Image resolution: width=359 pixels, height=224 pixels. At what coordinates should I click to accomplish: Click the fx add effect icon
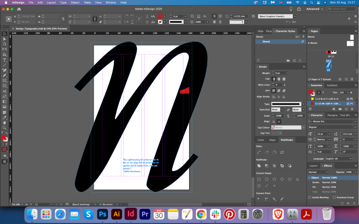348,203
